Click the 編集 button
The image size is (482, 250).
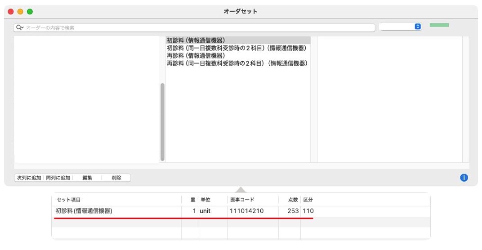click(x=87, y=178)
